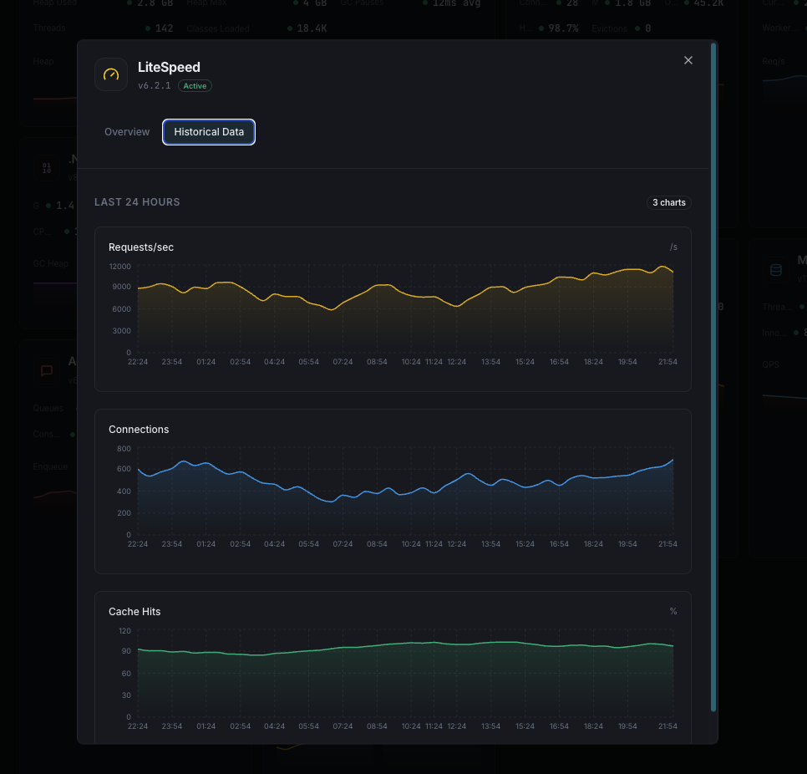Toggle the Active status badge
This screenshot has width=807, height=774.
point(195,85)
